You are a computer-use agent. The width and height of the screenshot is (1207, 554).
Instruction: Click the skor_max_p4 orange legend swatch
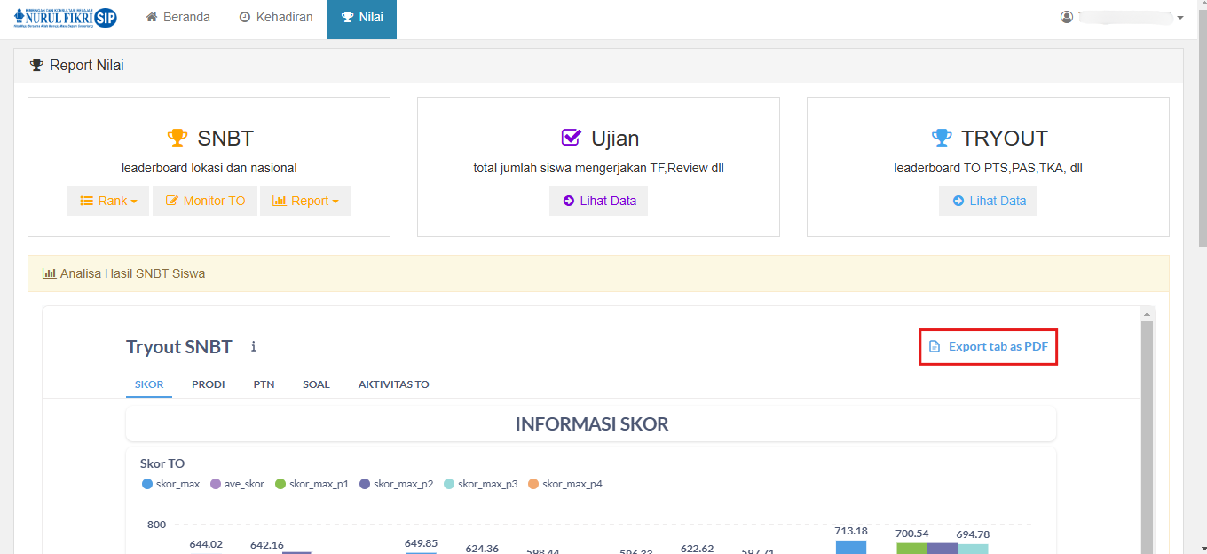(x=533, y=484)
